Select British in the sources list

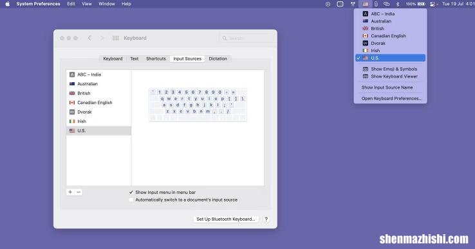tap(98, 93)
